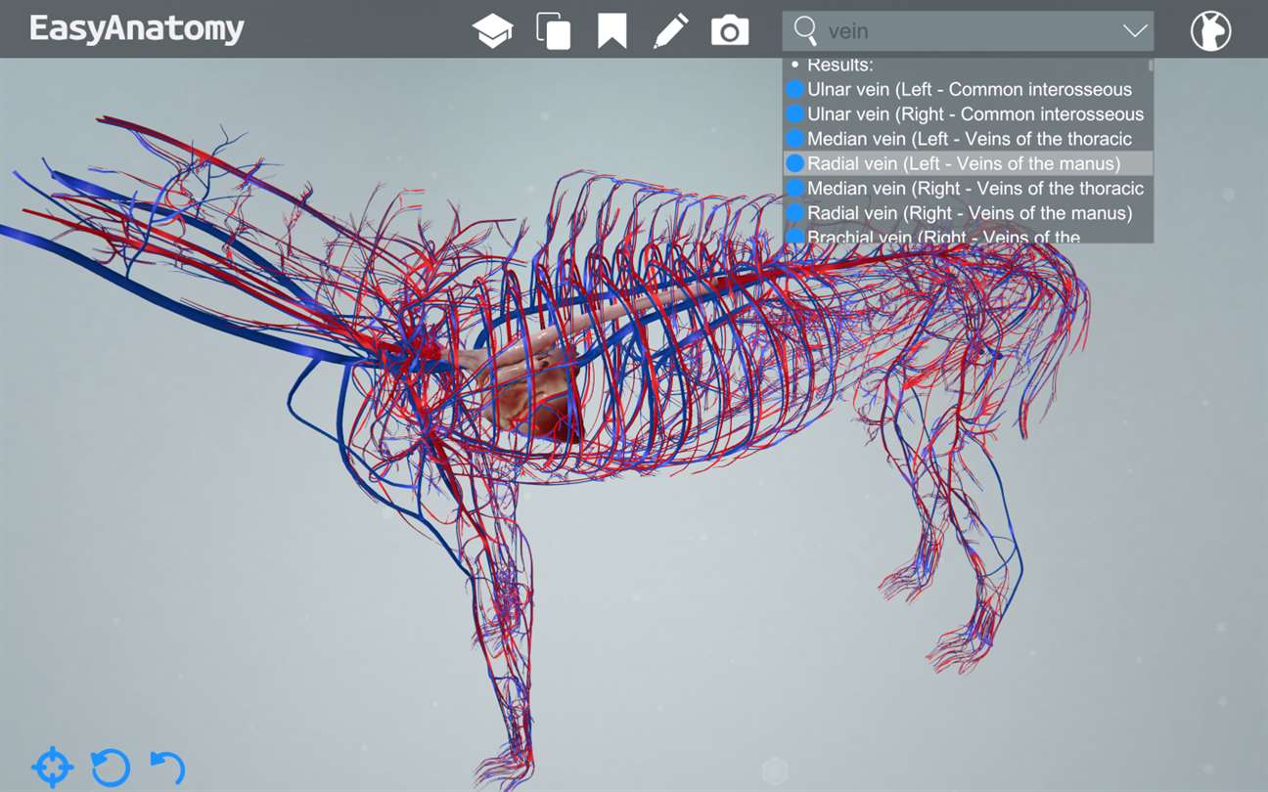Screen dimensions: 1268x792
Task: Click blue dot beside Median vein Right
Action: click(x=795, y=188)
